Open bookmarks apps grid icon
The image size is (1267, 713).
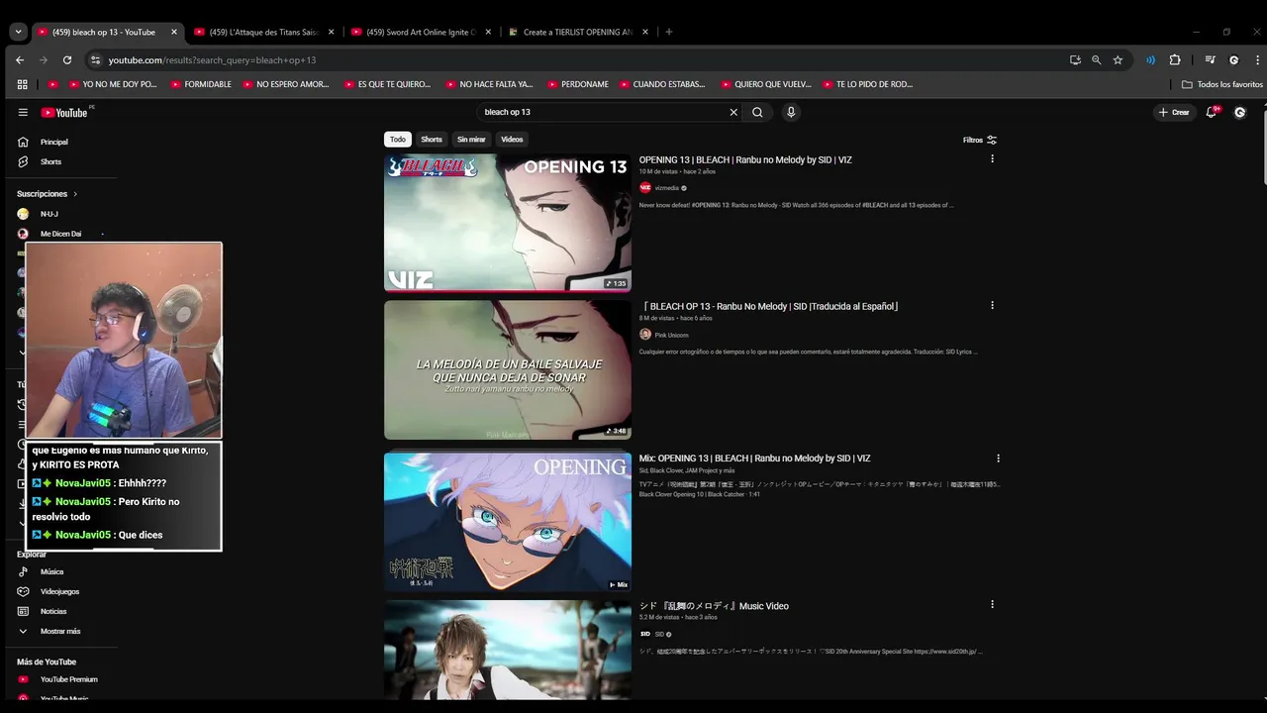[22, 84]
